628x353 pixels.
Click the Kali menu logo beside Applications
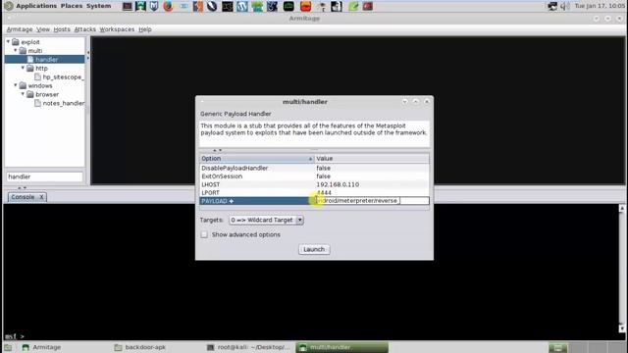click(x=9, y=6)
